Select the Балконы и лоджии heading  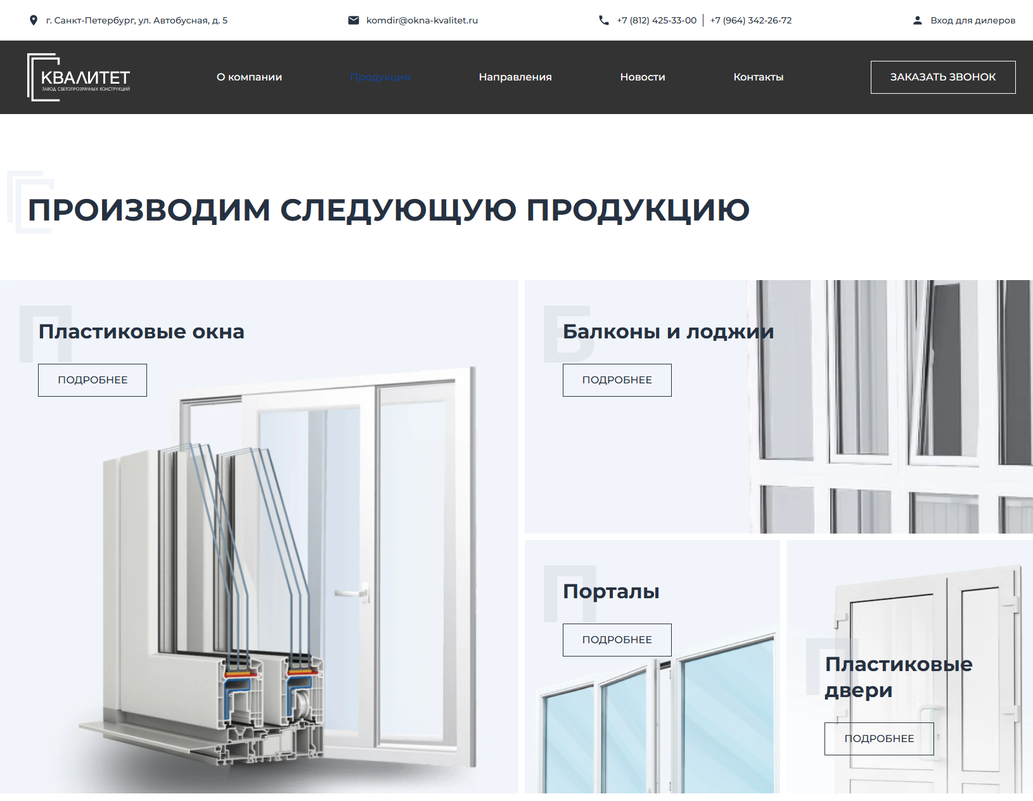(x=669, y=331)
